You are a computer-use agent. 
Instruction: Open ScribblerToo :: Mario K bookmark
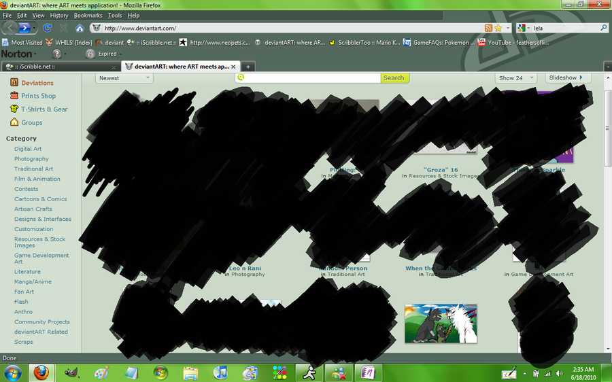pyautogui.click(x=364, y=43)
